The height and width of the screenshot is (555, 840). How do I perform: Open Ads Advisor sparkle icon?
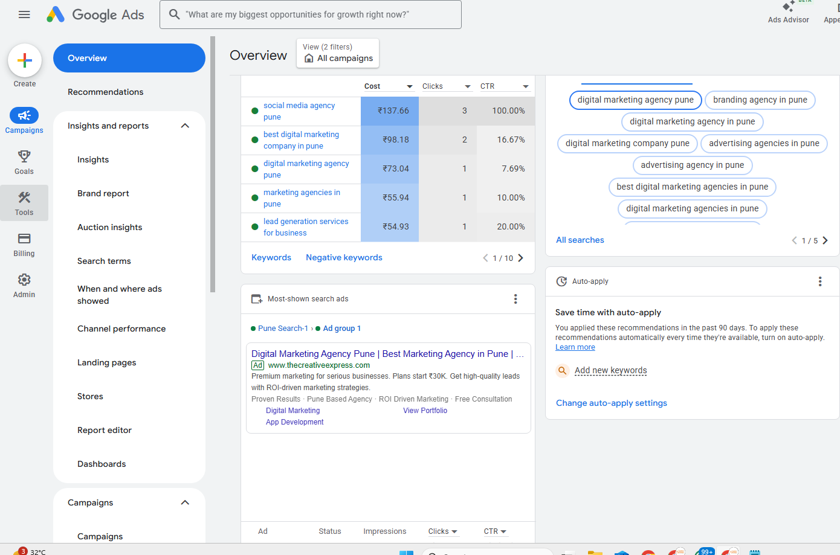click(788, 7)
